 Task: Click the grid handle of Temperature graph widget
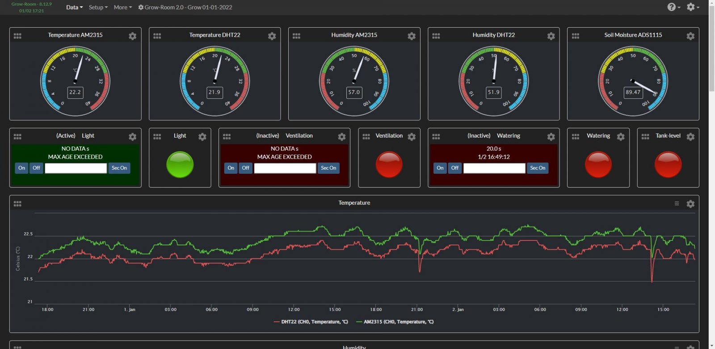pos(17,204)
